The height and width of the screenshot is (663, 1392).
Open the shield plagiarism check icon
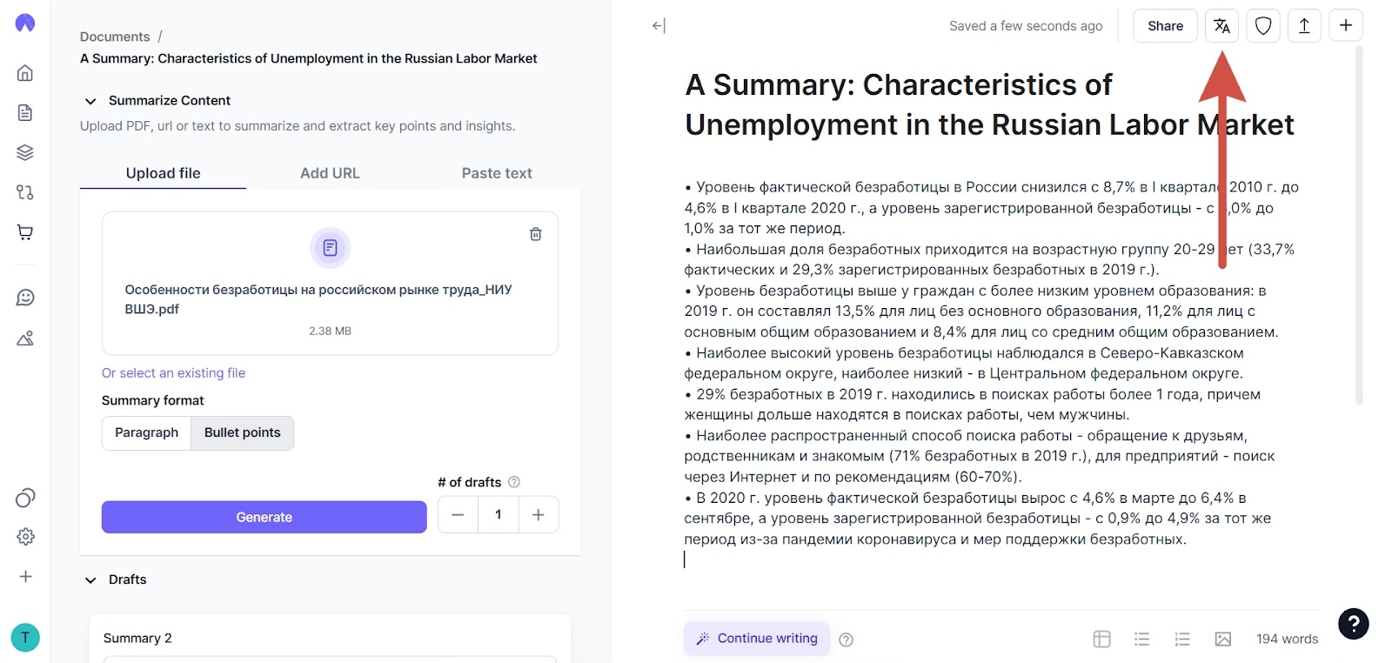click(x=1263, y=26)
